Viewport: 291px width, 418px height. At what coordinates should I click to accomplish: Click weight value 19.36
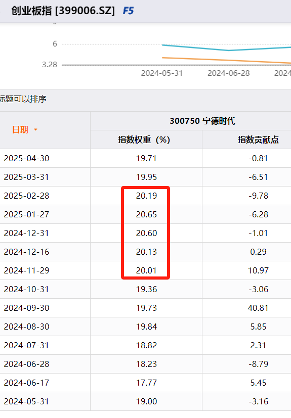pos(146,289)
